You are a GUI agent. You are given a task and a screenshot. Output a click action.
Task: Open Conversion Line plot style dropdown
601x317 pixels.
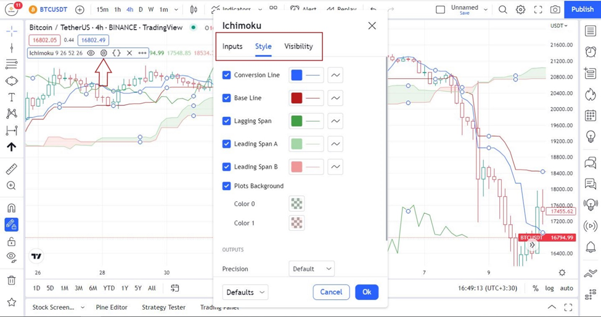[335, 75]
